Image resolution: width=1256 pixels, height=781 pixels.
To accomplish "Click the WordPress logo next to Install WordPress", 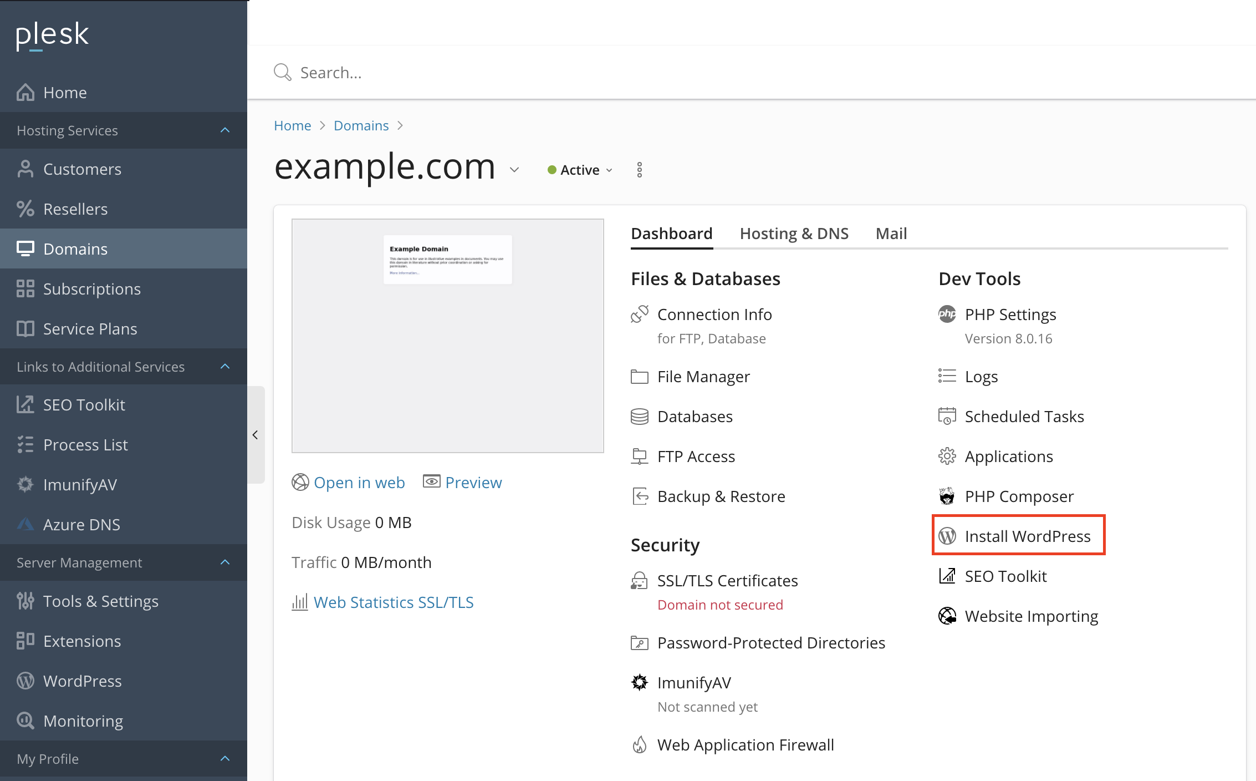I will [x=947, y=536].
